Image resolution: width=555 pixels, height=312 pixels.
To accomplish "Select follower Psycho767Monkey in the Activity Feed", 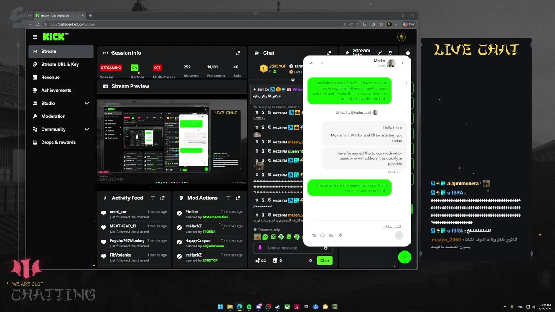I will coord(127,240).
